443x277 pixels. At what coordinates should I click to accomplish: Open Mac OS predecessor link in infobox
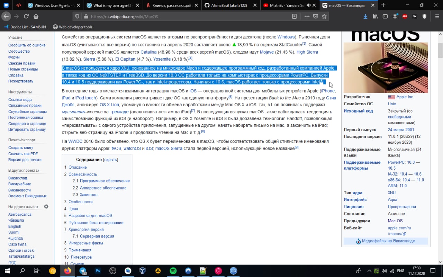395,221
